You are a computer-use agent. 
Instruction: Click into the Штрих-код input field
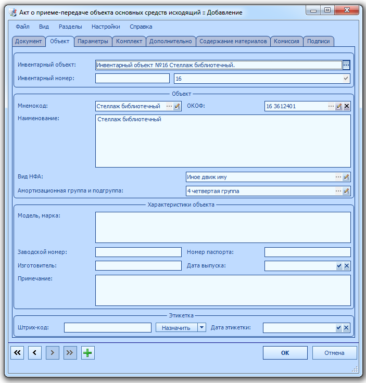(108, 327)
